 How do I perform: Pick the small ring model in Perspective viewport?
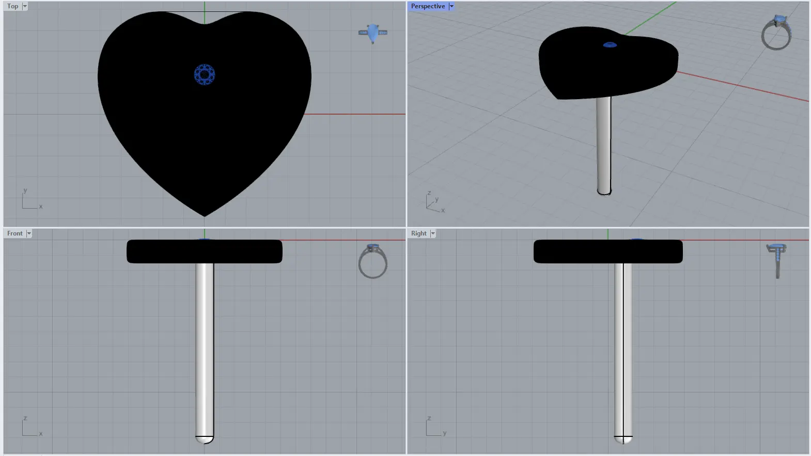coord(776,34)
